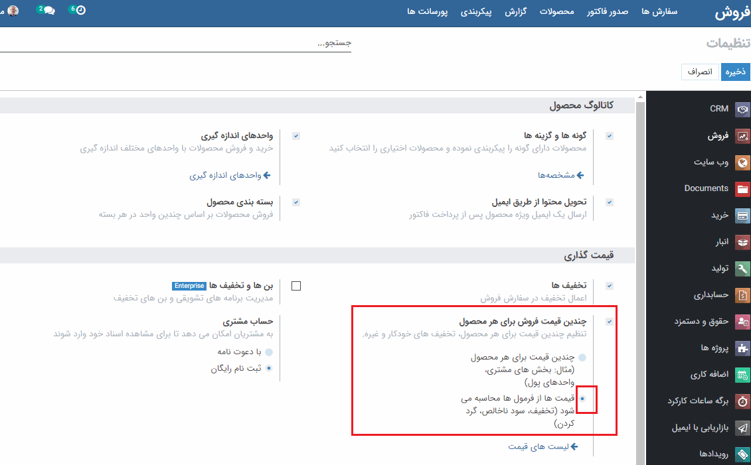Image resolution: width=751 pixels, height=465 pixels.
Task: Open لیست های قیمت pricelists link
Action: tap(539, 447)
